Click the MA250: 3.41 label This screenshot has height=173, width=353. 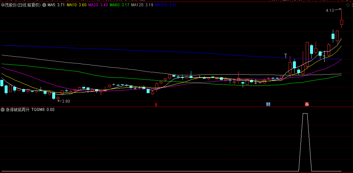(x=166, y=5)
